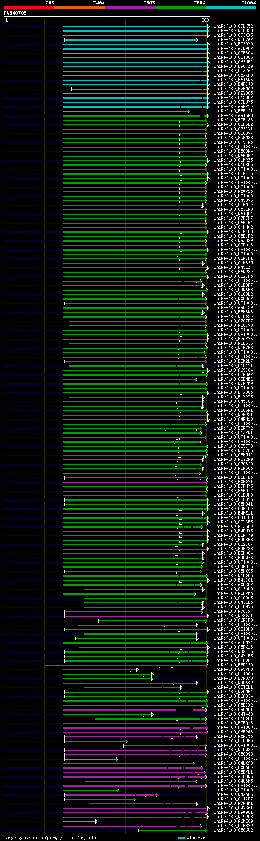260x841 pixels.
Task: Click UniRef100_B7FMA9 label
Action: click(x=233, y=89)
